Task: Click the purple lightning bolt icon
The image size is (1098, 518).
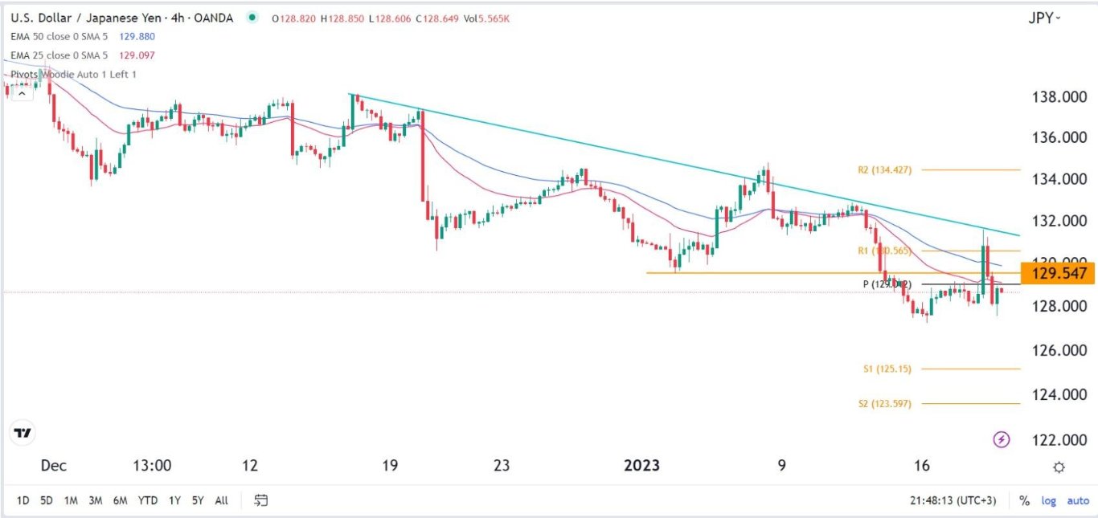Action: [1002, 439]
